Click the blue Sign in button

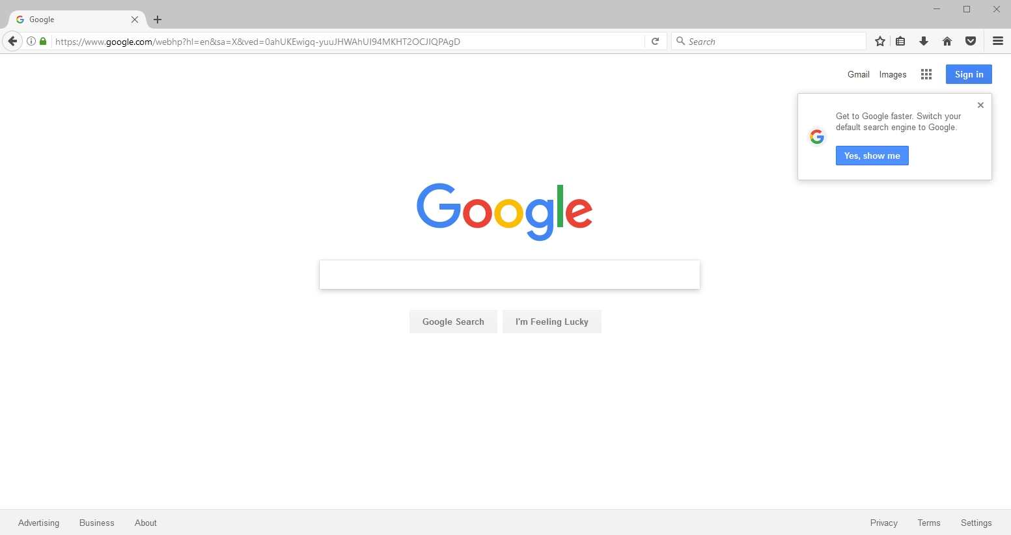pos(969,74)
